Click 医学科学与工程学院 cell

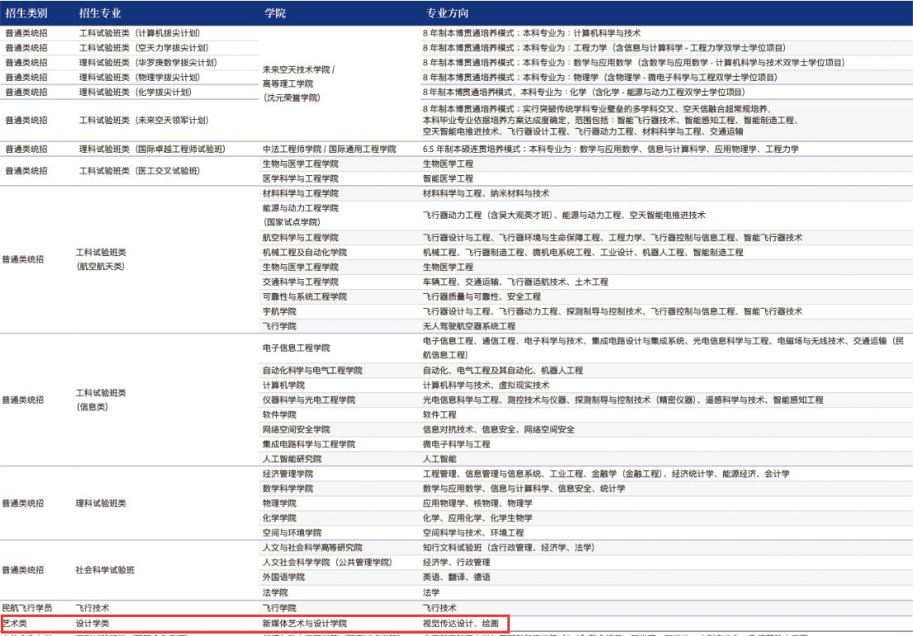tap(301, 178)
